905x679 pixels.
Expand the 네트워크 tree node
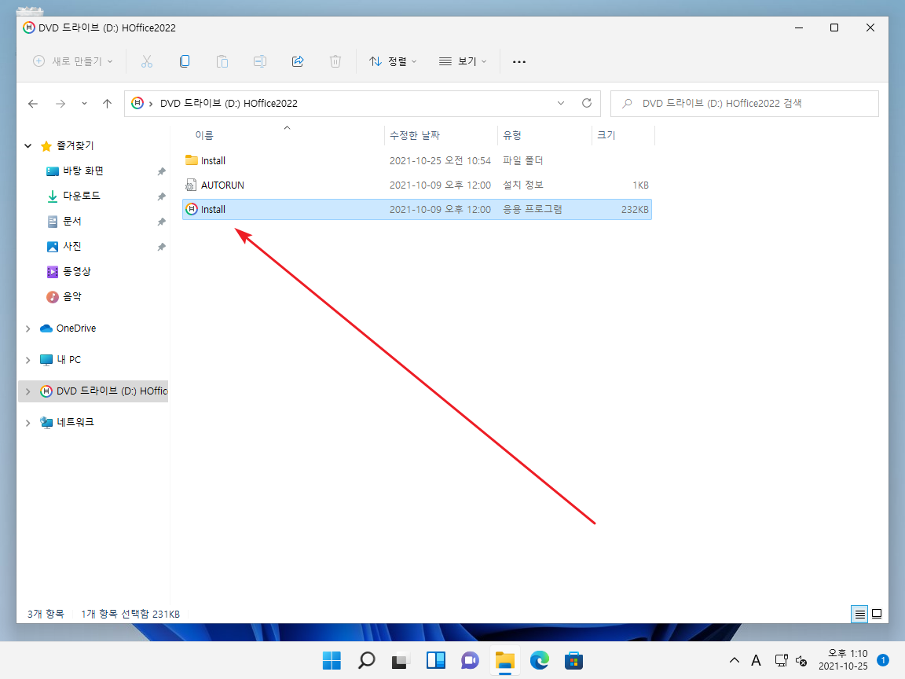coord(27,423)
